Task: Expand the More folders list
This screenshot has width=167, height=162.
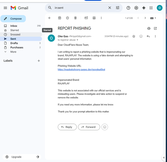Action: point(21,52)
